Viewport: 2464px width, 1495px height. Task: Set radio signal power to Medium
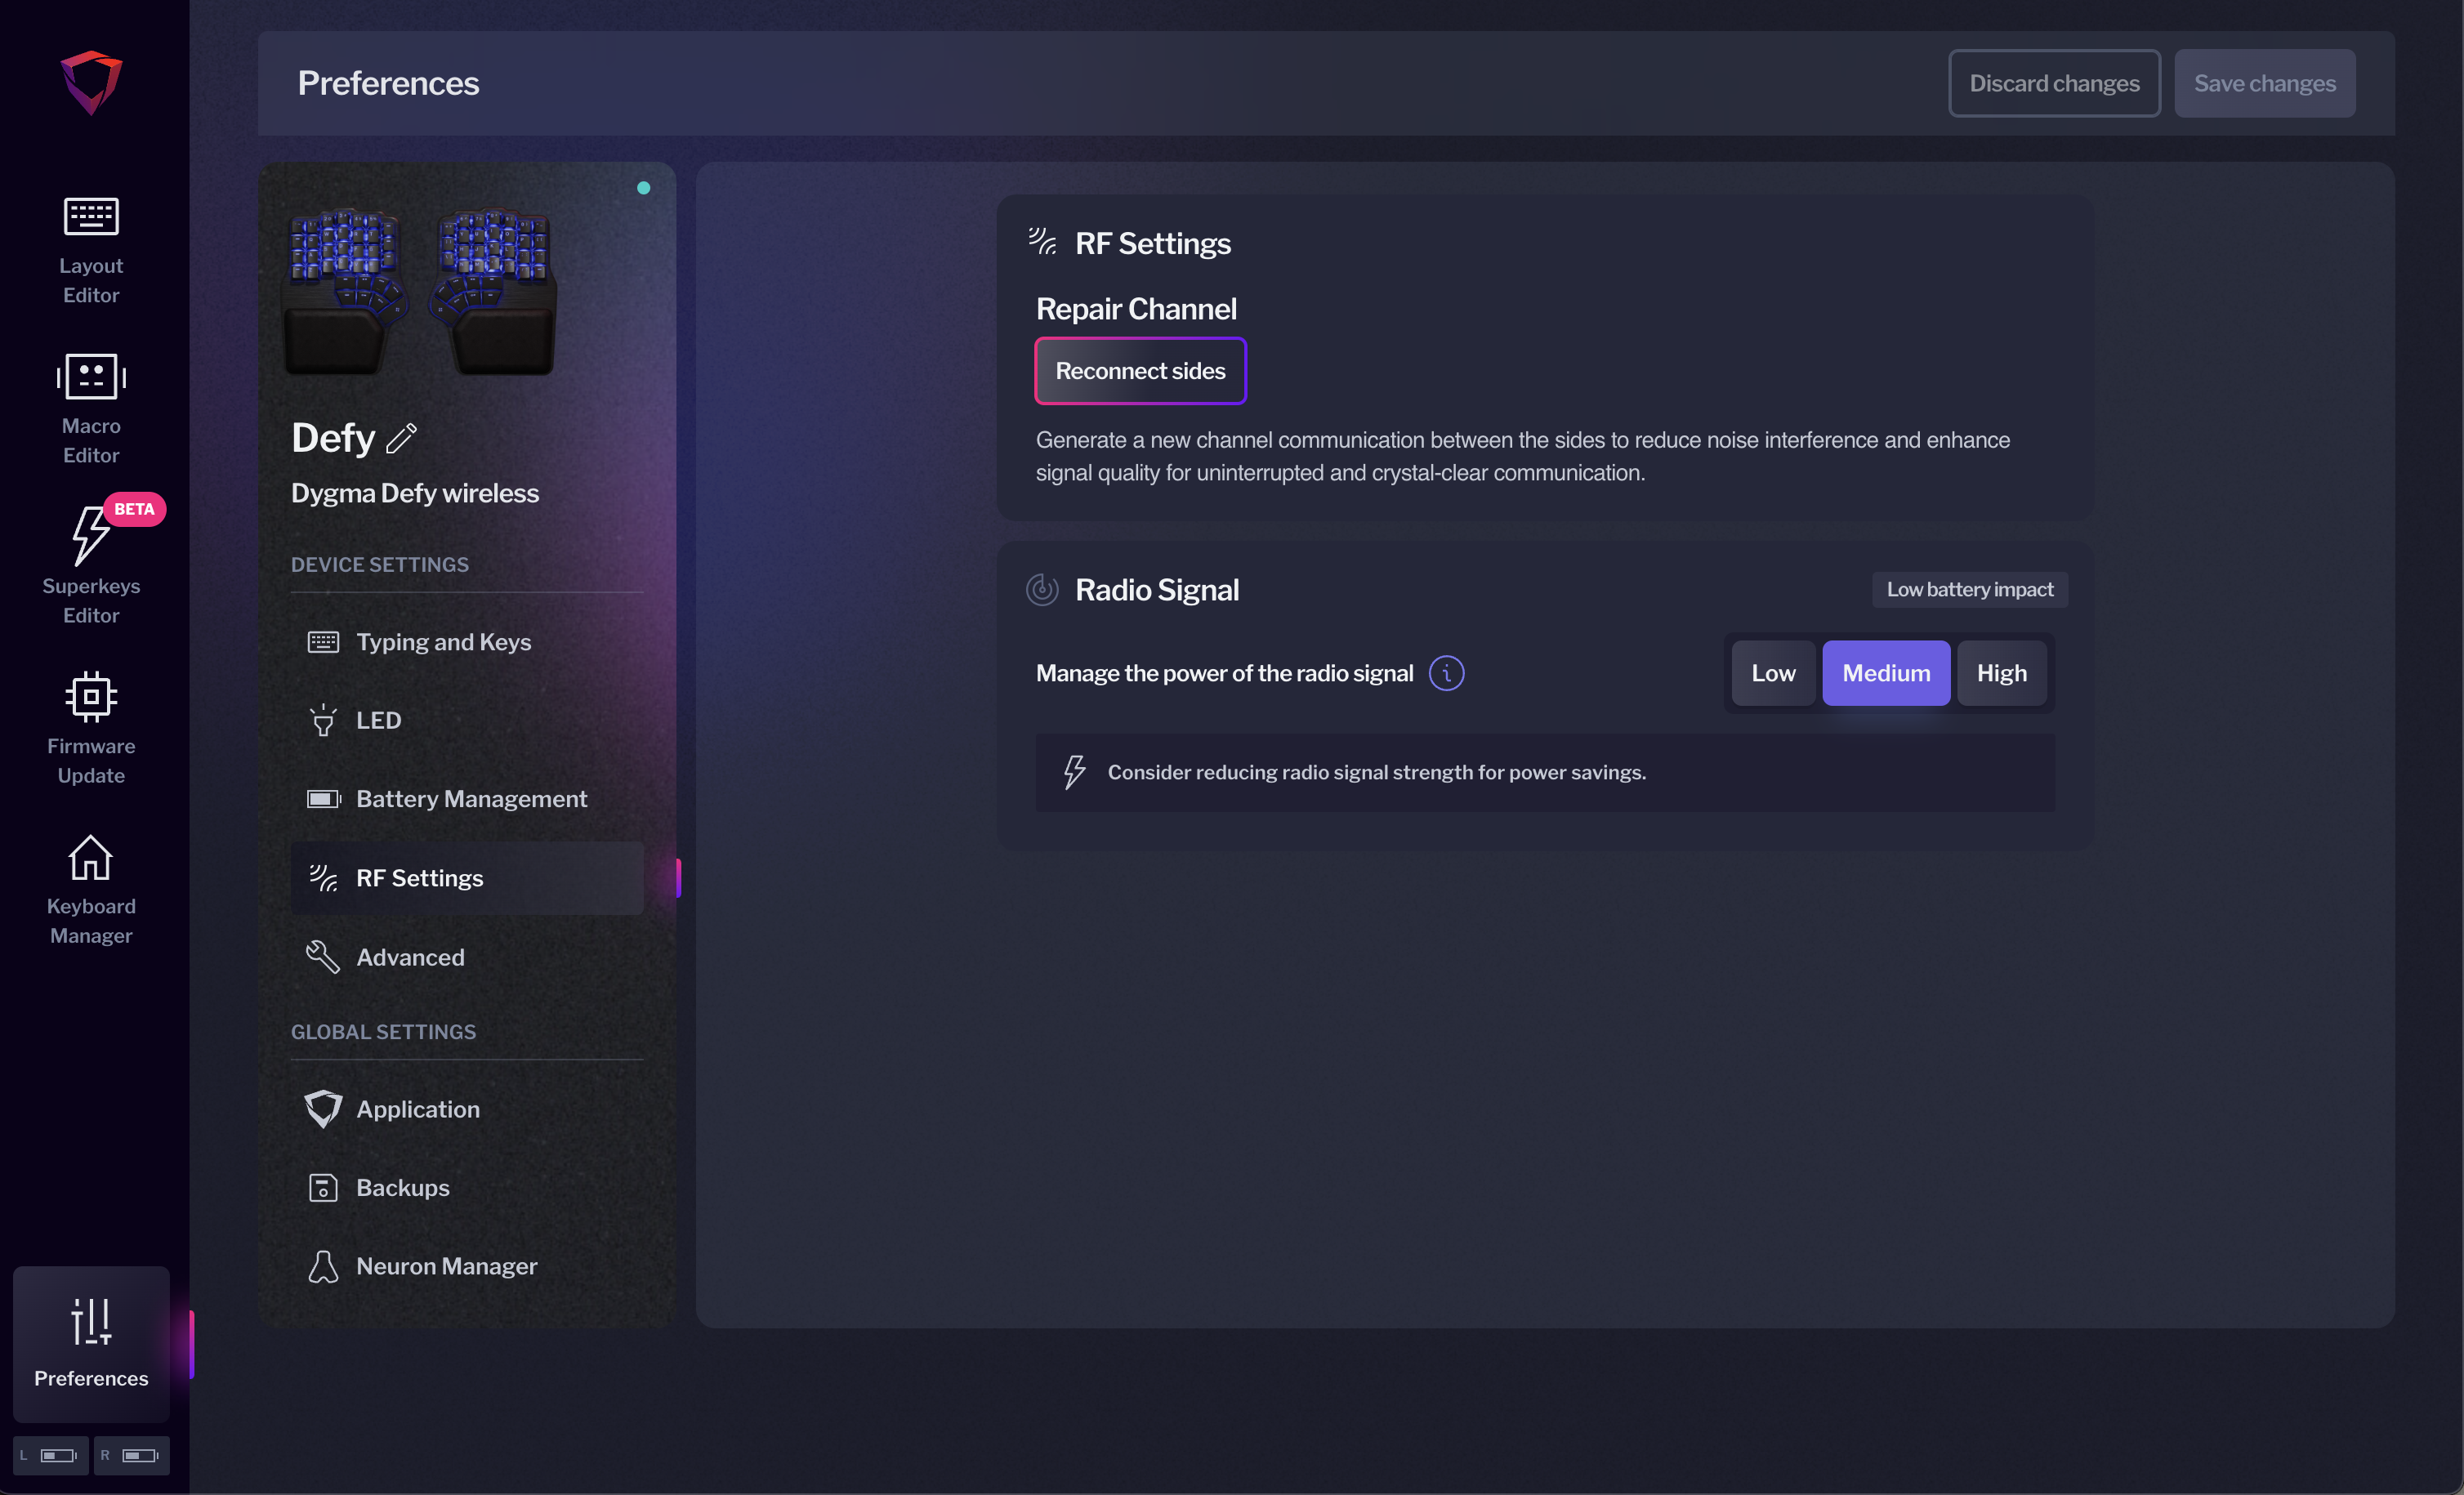tap(1886, 673)
